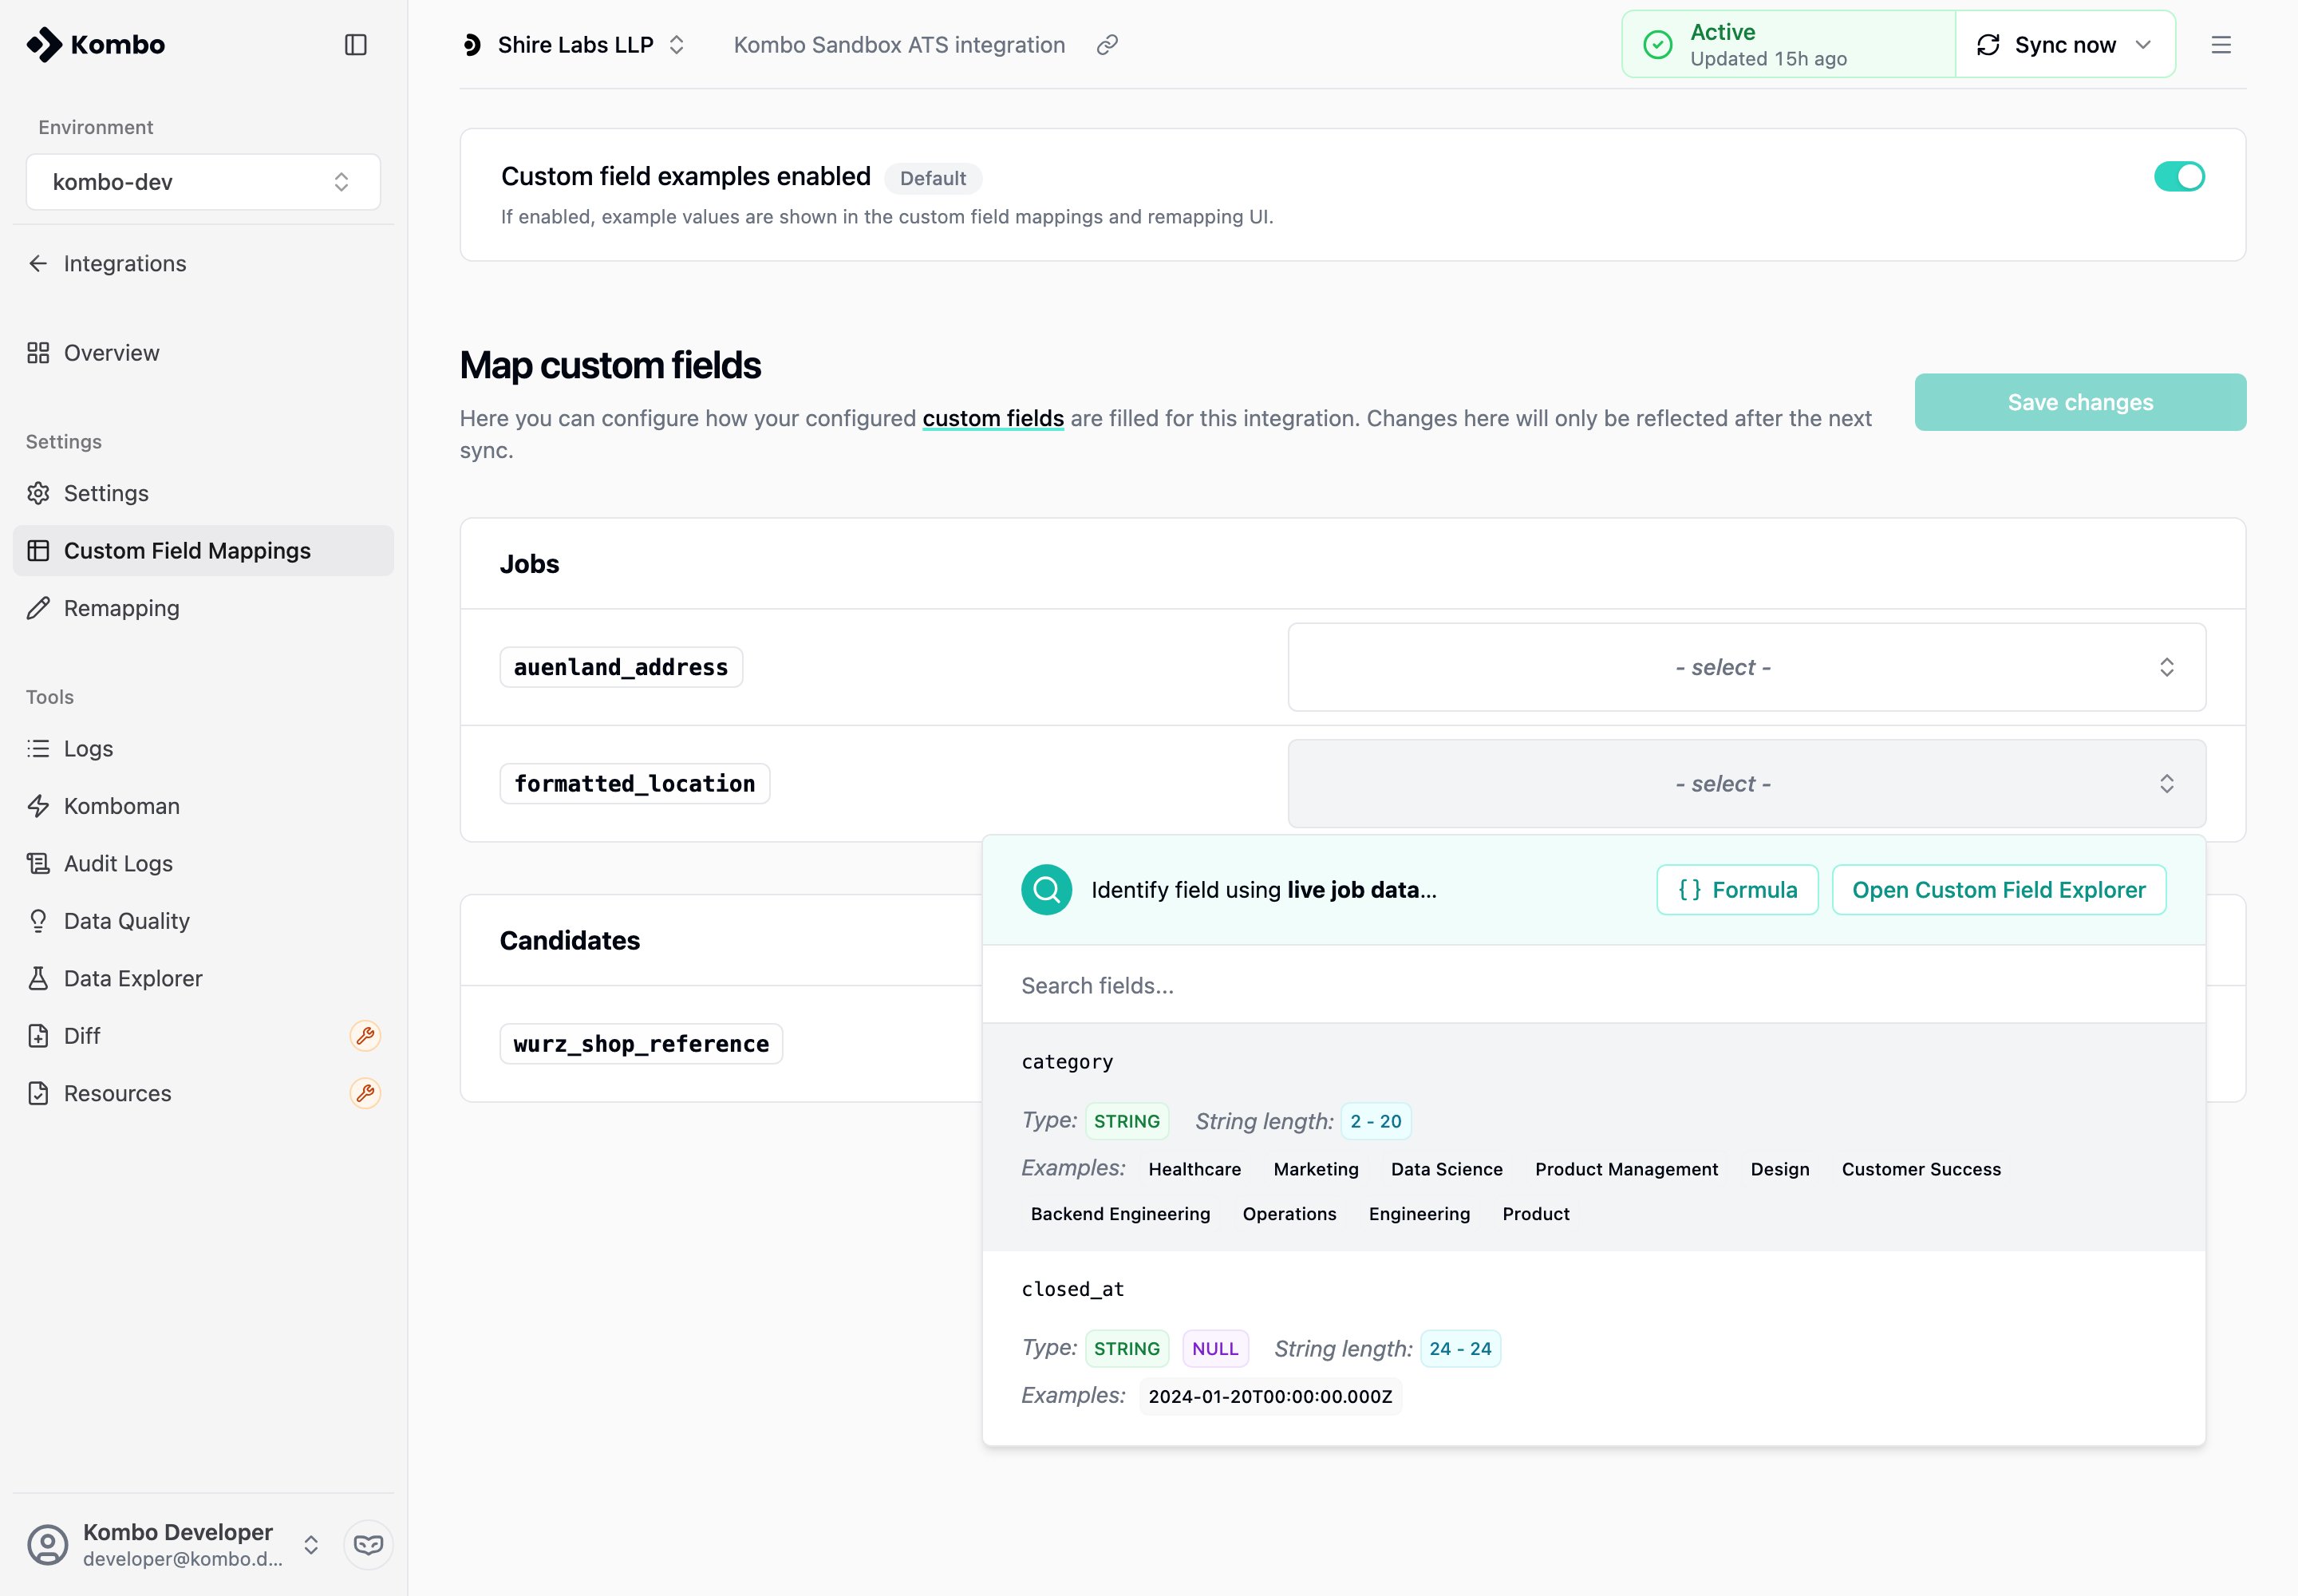Open Komboman tool

pyautogui.click(x=122, y=806)
